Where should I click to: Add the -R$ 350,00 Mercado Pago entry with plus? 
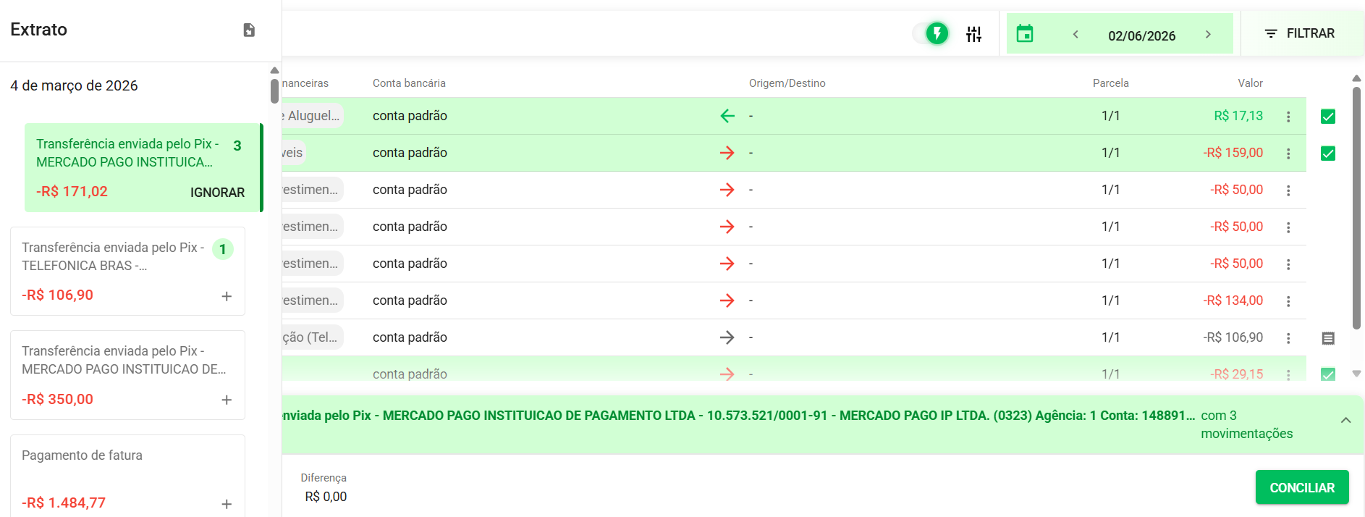click(227, 400)
